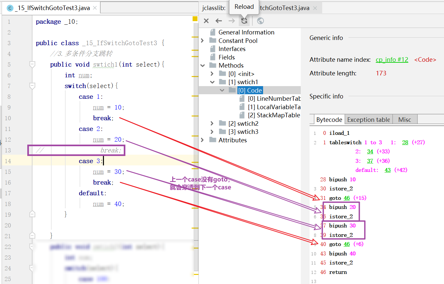444x284 pixels.
Task: Switch to the Misc tab
Action: [405, 120]
